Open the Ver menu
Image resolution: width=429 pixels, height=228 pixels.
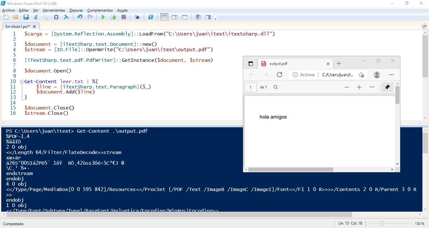click(x=35, y=10)
